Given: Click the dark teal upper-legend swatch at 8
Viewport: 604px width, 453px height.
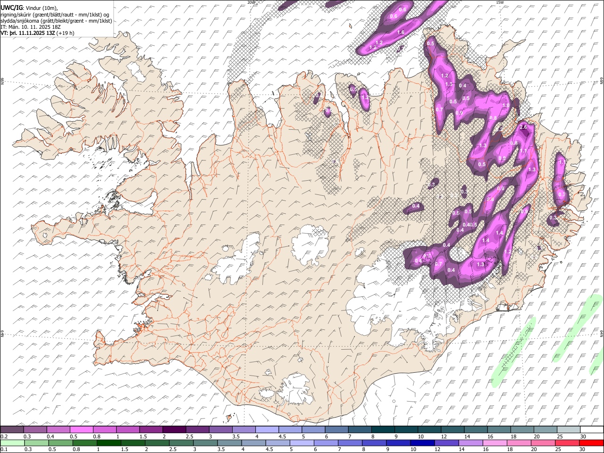Looking at the screenshot, I should click(383, 429).
